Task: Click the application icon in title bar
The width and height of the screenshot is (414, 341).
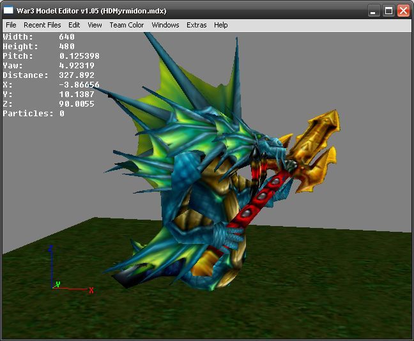Action: pyautogui.click(x=8, y=10)
